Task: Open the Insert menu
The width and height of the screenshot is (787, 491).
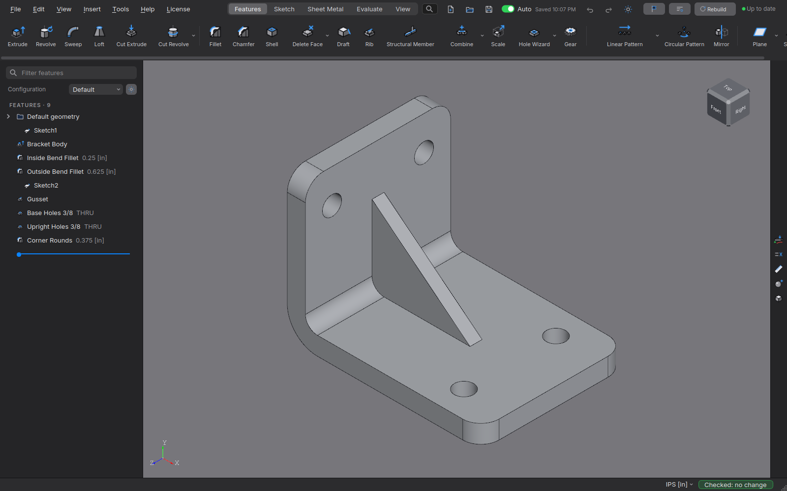Action: click(x=92, y=9)
